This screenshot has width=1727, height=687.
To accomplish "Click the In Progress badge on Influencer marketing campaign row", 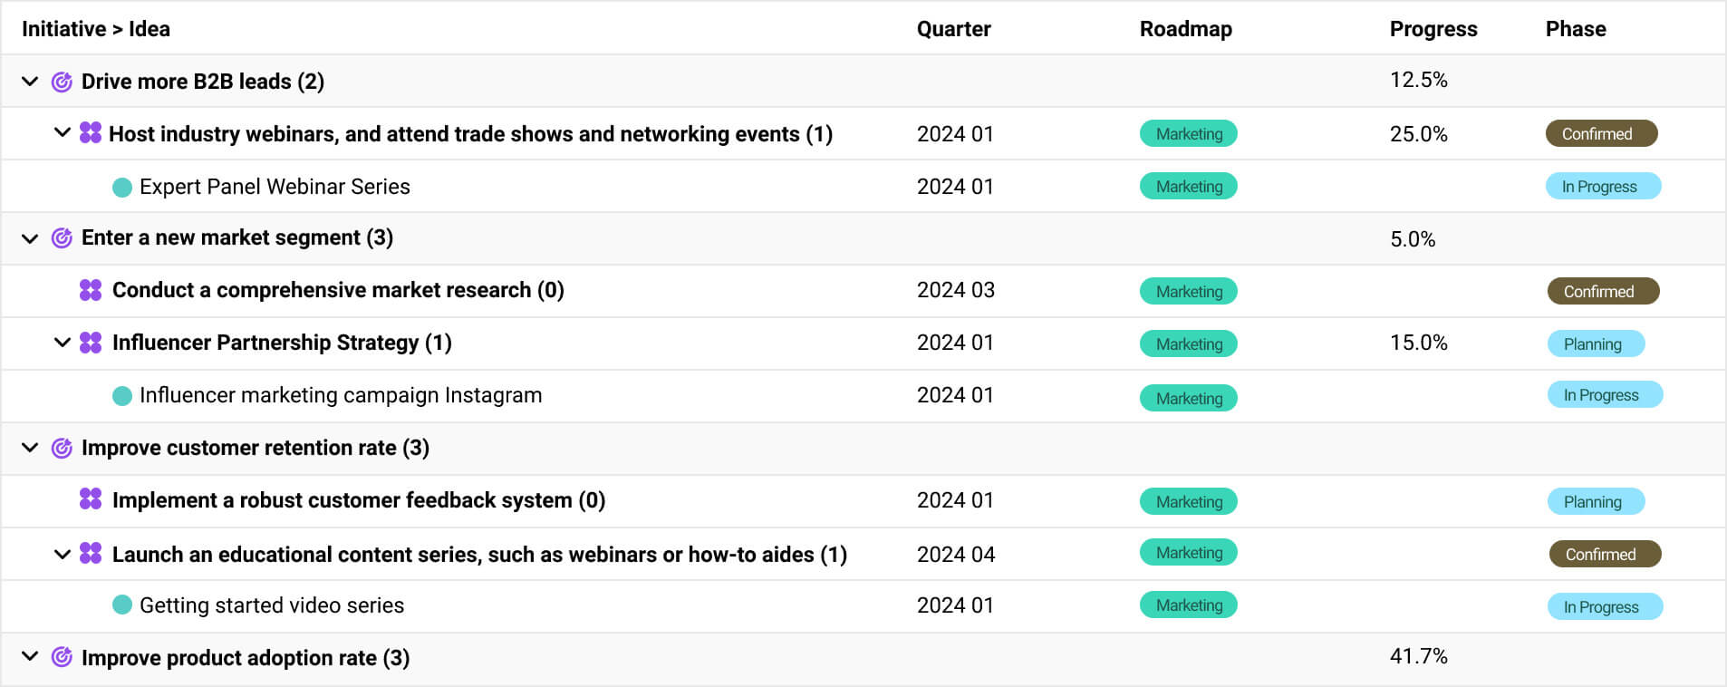I will (x=1606, y=394).
